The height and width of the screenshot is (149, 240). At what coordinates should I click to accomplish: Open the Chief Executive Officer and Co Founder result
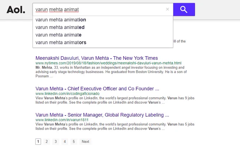(x=97, y=89)
